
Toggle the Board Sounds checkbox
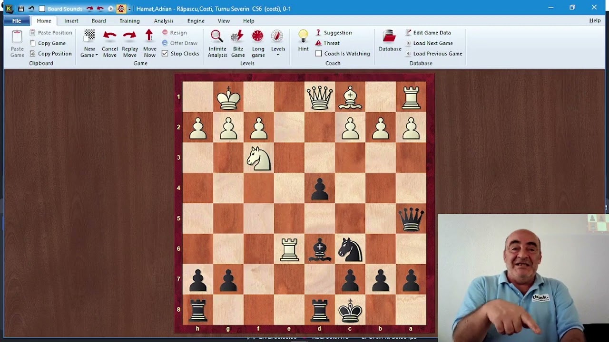42,9
